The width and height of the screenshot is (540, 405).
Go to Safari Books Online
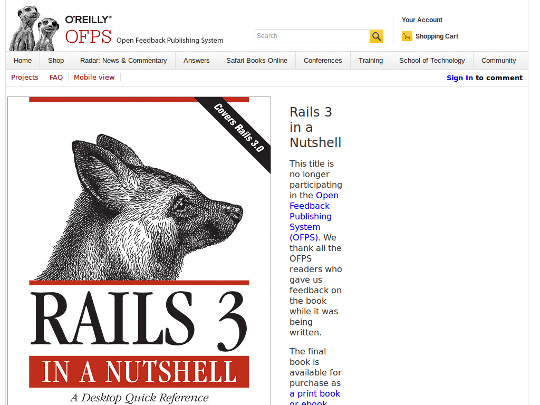coord(256,60)
